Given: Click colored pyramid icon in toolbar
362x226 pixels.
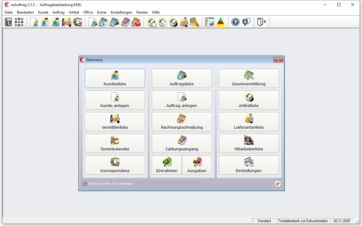Looking at the screenshot, I should [x=221, y=22].
